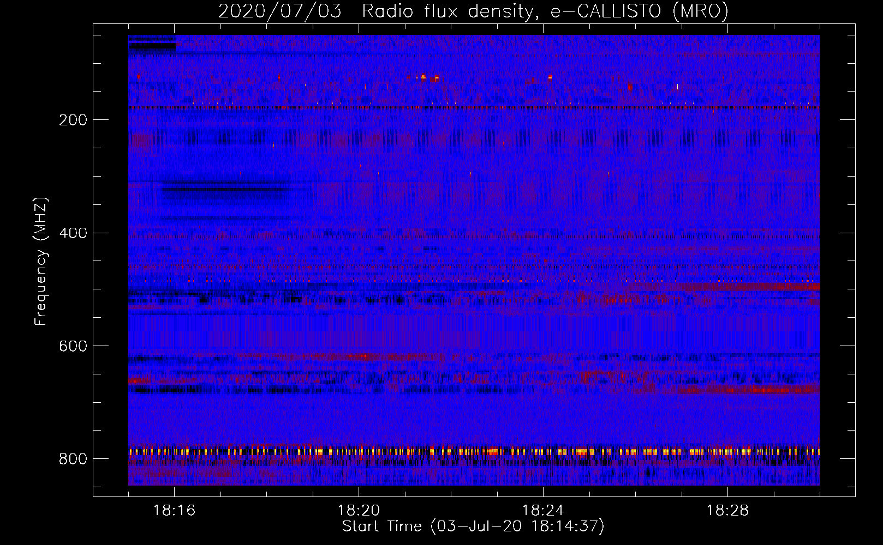
Task: Click the 400 frequency tick label
Action: pos(73,233)
